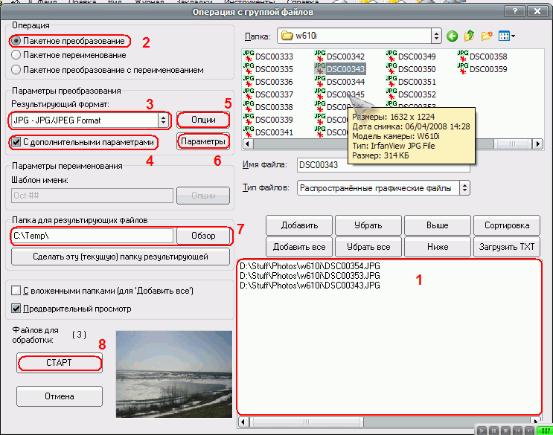
Task: Open the Результирующий формат JPG dropdown
Action: pos(162,120)
